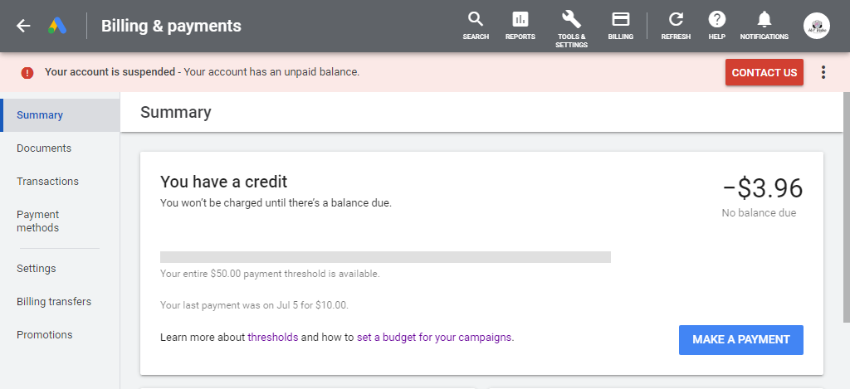850x389 pixels.
Task: Expand the three-dot alert options menu
Action: [x=823, y=73]
